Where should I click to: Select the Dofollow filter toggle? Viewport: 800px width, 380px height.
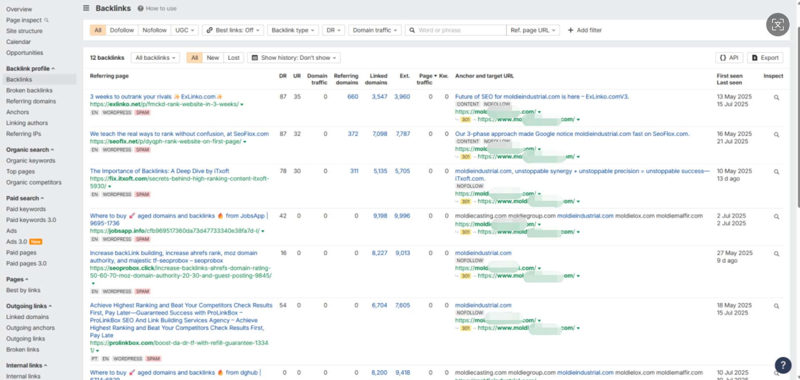[122, 30]
